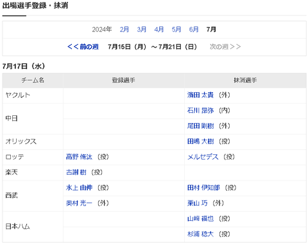This screenshot has height=244, width=308.
Task: View 尾田 剛樹 player page
Action: (200, 126)
